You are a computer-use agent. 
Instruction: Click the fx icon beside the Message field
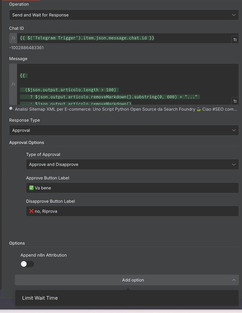click(13, 84)
